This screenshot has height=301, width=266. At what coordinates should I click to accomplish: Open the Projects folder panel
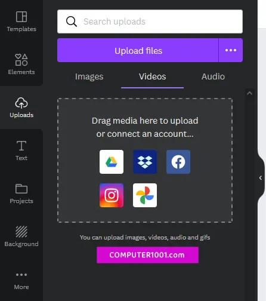tap(21, 193)
